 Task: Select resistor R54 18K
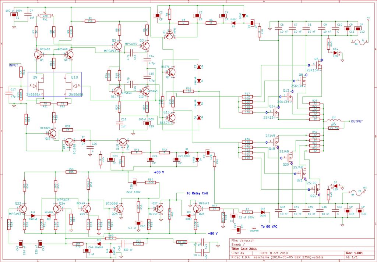(x=71, y=172)
